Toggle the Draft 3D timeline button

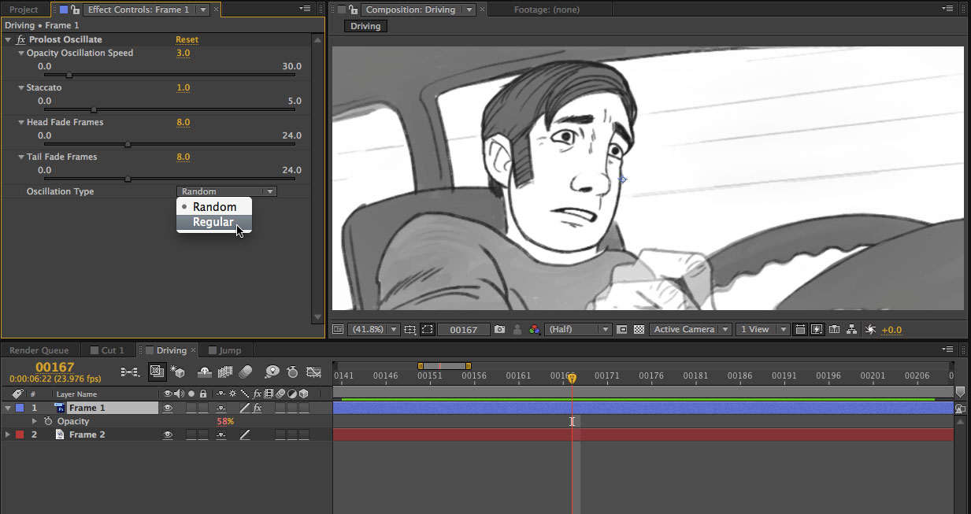tap(177, 372)
